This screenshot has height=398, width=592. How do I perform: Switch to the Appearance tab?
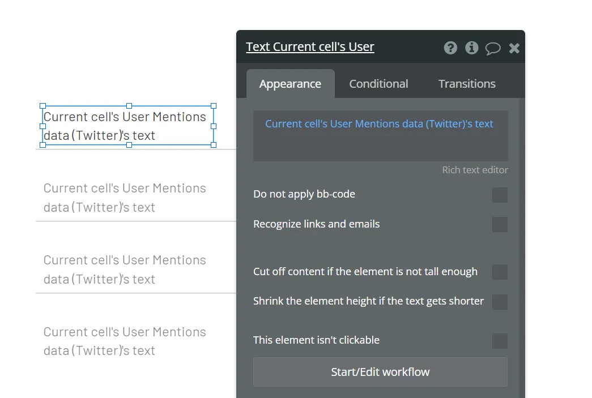pyautogui.click(x=291, y=84)
